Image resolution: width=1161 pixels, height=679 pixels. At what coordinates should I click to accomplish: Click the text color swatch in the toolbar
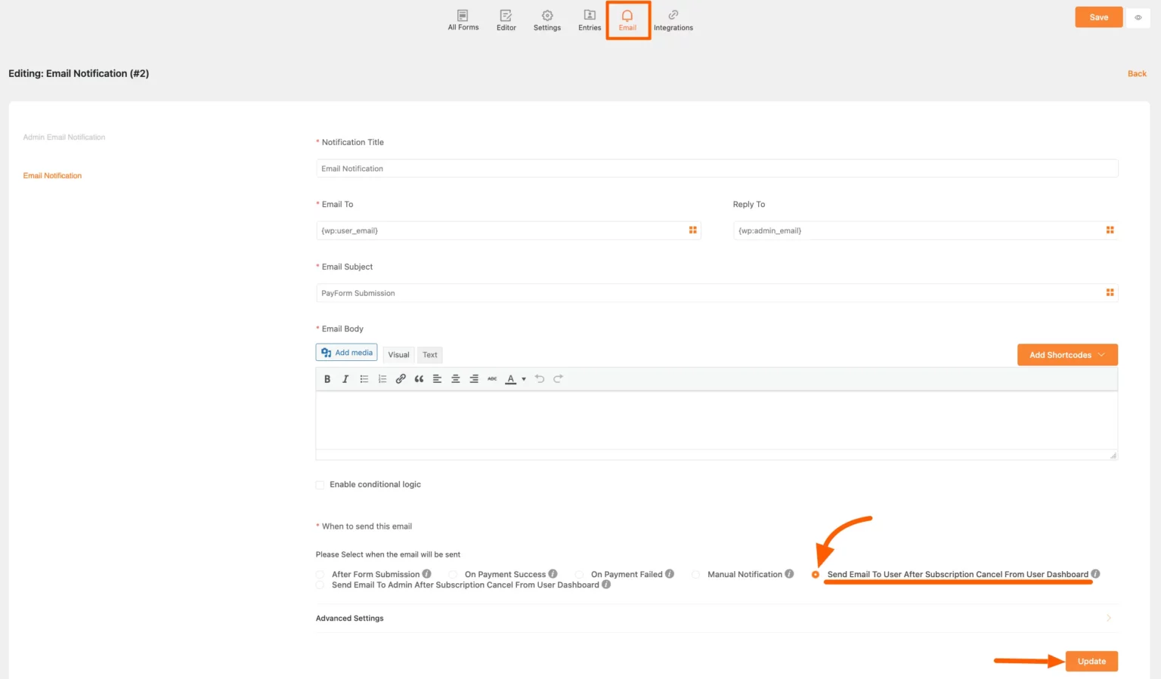(511, 379)
